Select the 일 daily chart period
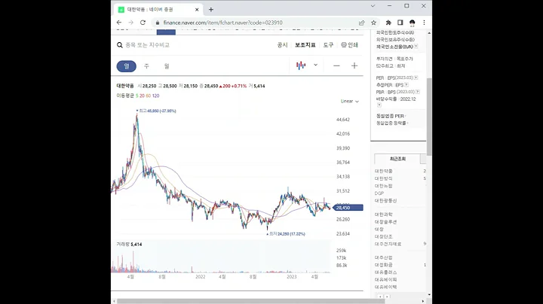543x304 pixels. pyautogui.click(x=127, y=66)
